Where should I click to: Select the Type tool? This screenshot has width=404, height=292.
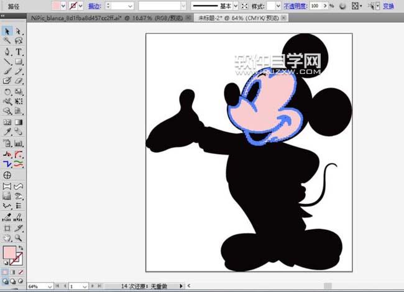[19, 52]
